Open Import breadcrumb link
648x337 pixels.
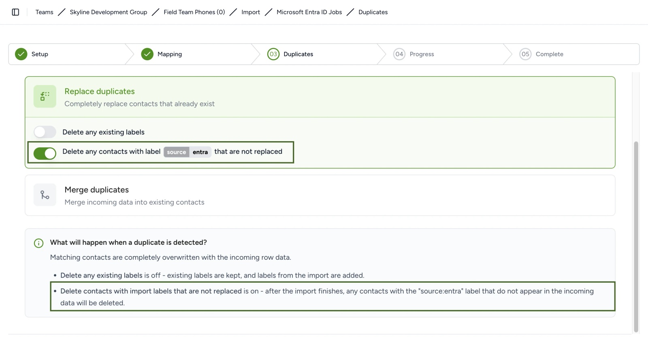(251, 12)
